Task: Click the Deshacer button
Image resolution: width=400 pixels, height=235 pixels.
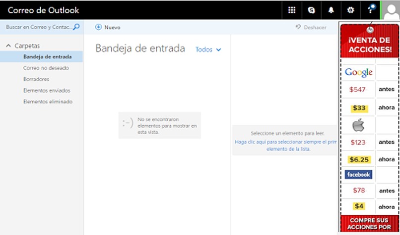Action: (x=311, y=27)
